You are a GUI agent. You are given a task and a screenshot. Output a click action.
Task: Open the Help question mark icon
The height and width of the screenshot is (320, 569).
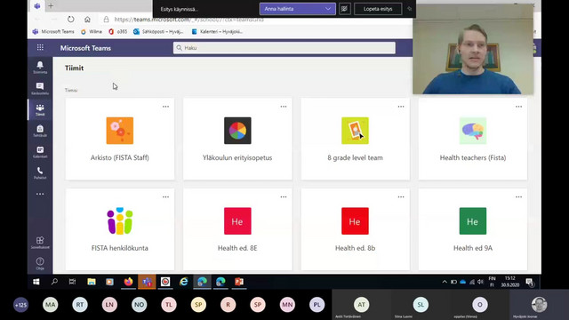tap(40, 263)
